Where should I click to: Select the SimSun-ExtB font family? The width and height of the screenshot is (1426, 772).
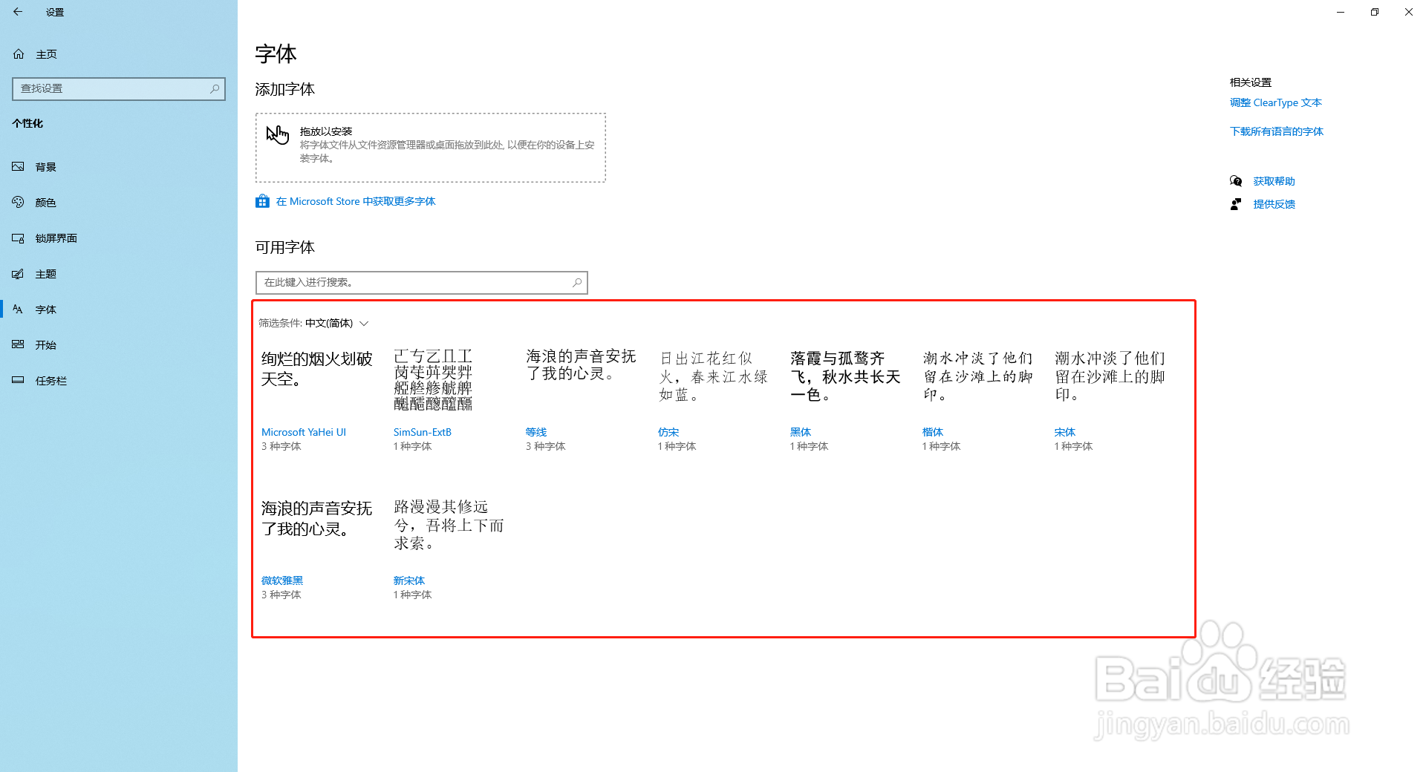tap(422, 432)
